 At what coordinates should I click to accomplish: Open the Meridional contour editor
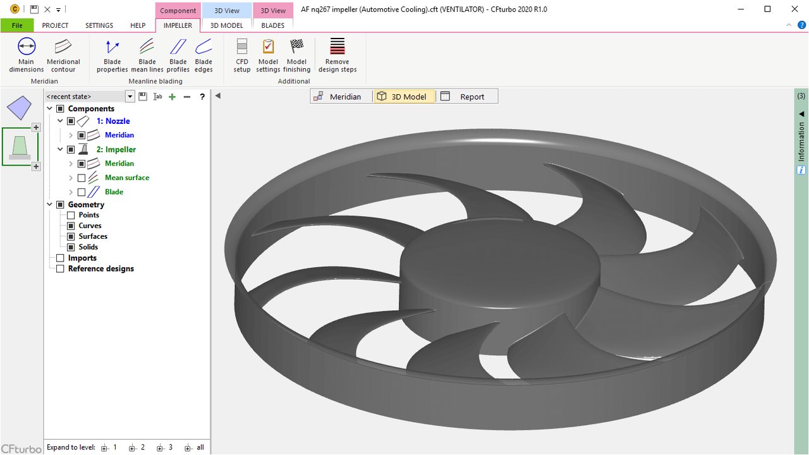click(63, 55)
